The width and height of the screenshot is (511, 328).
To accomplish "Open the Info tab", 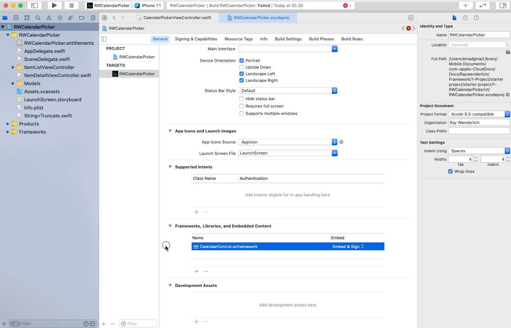I will coord(264,39).
